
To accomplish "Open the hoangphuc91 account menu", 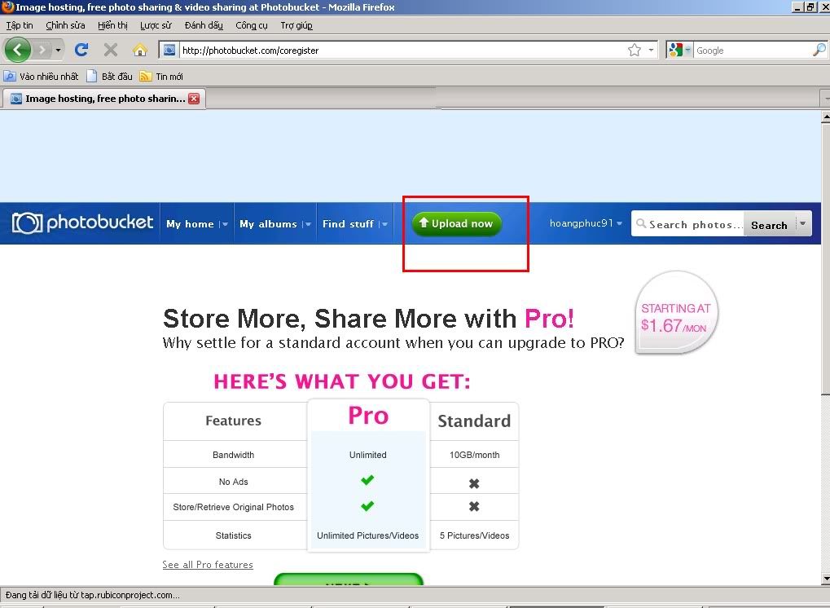I will [x=586, y=223].
